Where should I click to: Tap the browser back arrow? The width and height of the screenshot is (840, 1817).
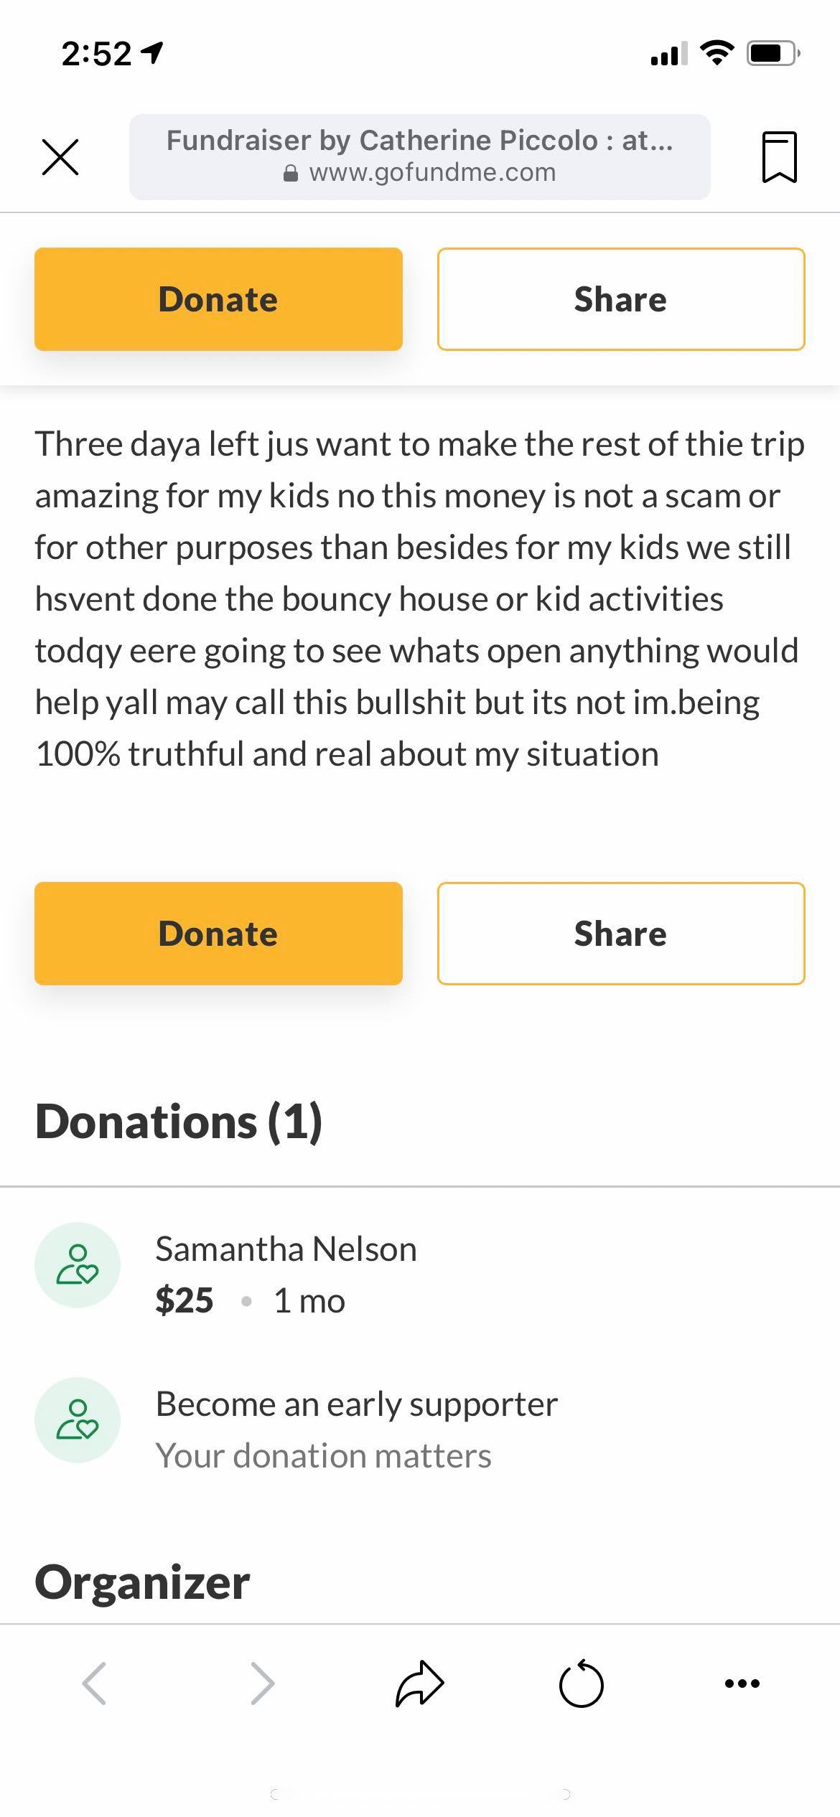(94, 1683)
